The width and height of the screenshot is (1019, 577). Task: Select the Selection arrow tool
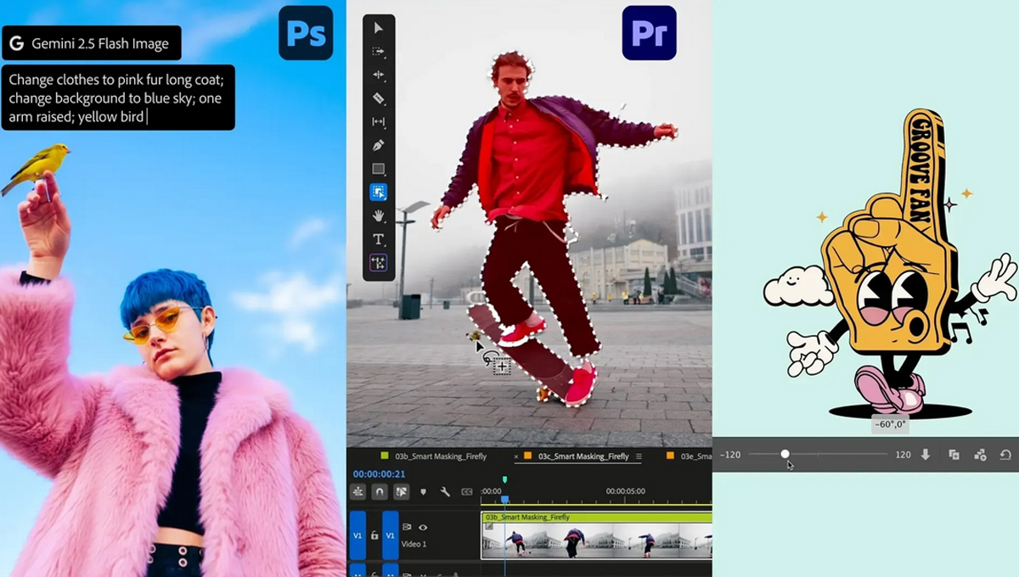coord(379,29)
